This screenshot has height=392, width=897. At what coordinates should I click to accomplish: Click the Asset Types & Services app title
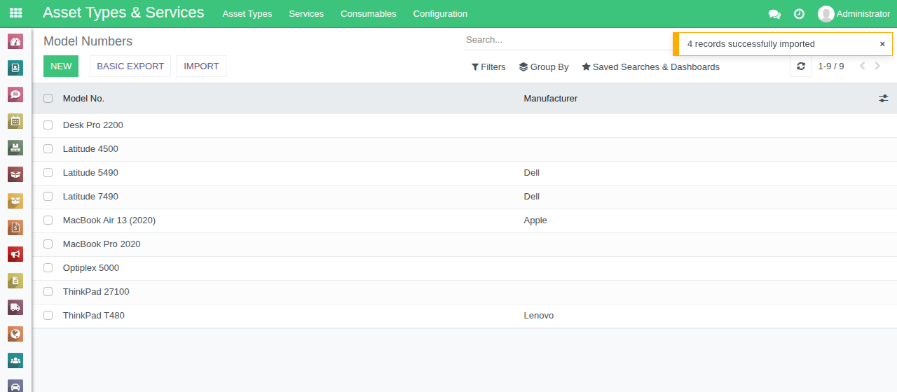pos(123,13)
